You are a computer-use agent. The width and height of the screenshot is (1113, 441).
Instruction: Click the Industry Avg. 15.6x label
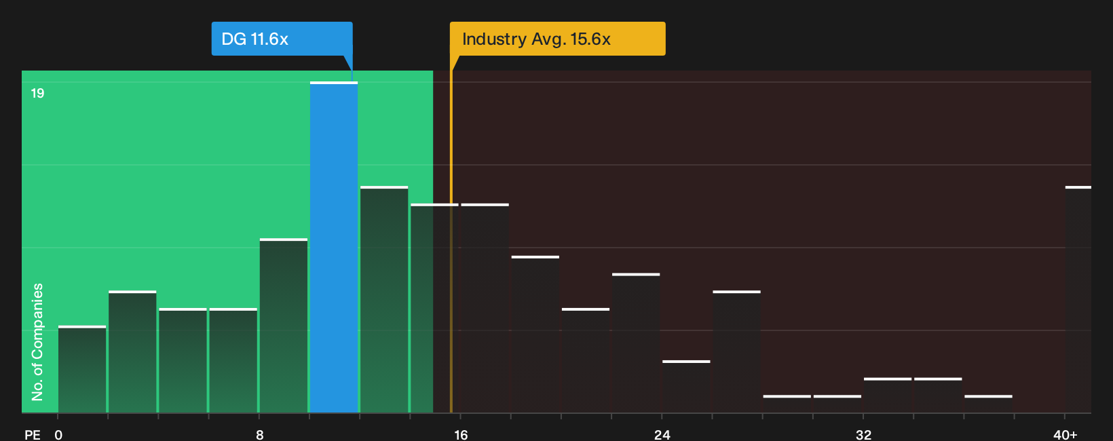pos(557,39)
